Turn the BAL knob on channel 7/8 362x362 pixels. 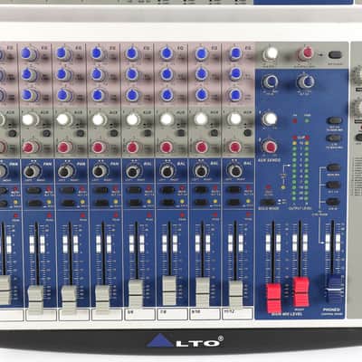(167, 172)
